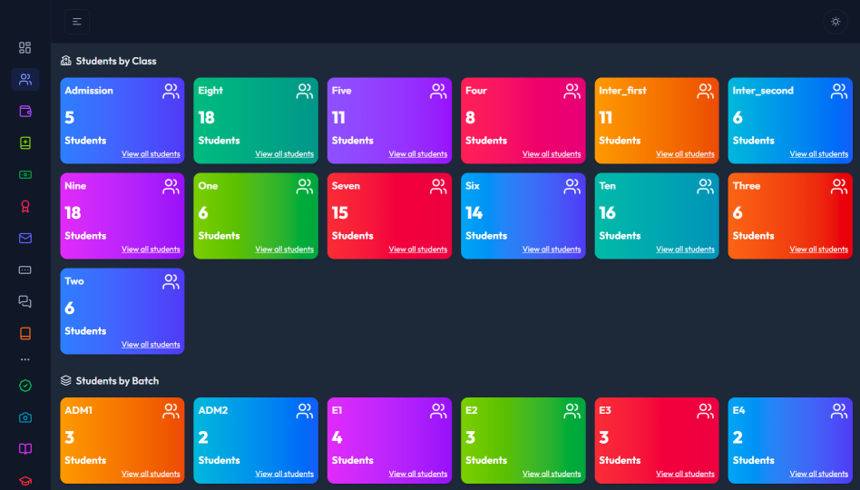Select the ADM1 batch card
Viewport: 860px width, 490px height.
pos(122,440)
